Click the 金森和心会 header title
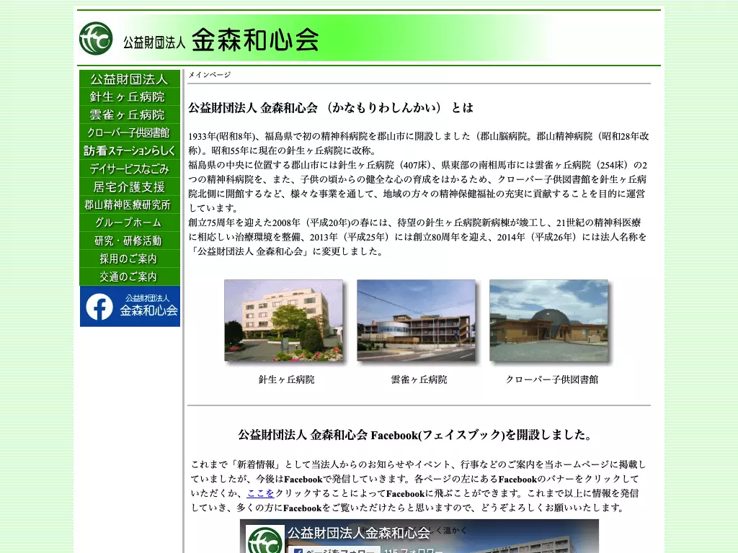This screenshot has height=553, width=738. [x=255, y=40]
